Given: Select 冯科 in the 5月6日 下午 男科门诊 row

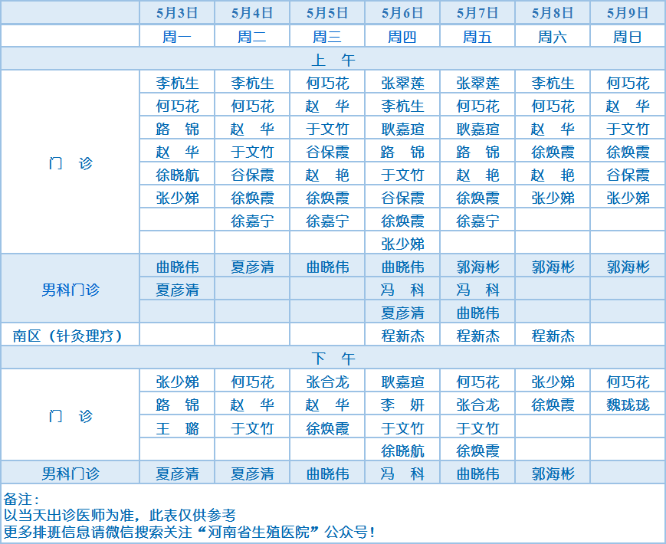Looking at the screenshot, I should [402, 473].
